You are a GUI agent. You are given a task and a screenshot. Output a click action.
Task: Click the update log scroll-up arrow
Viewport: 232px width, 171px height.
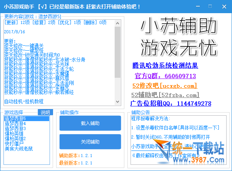pyautogui.click(x=118, y=23)
